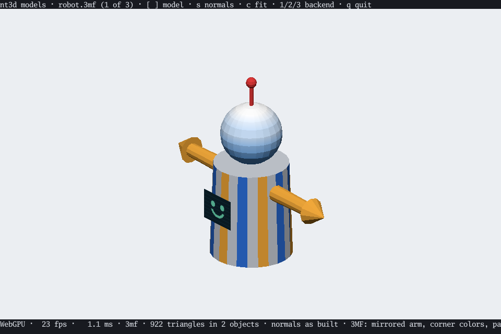Click the "1.1 ms" frame time entry
The width and height of the screenshot is (501, 334).
[100, 324]
